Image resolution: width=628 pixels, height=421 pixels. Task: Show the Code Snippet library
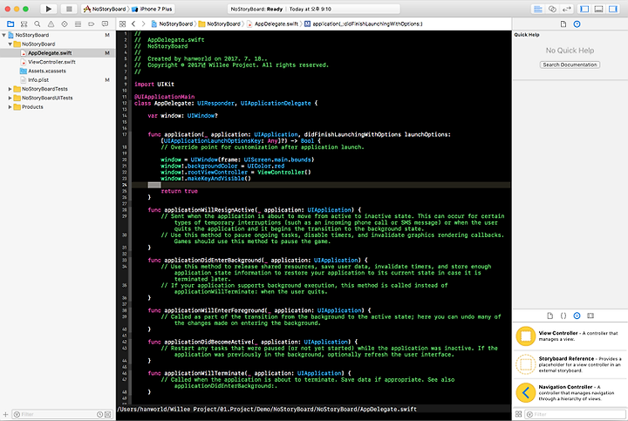pos(563,316)
